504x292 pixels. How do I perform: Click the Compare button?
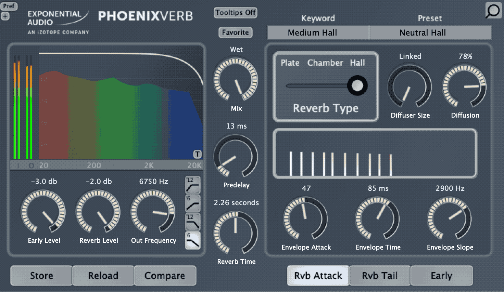click(165, 276)
